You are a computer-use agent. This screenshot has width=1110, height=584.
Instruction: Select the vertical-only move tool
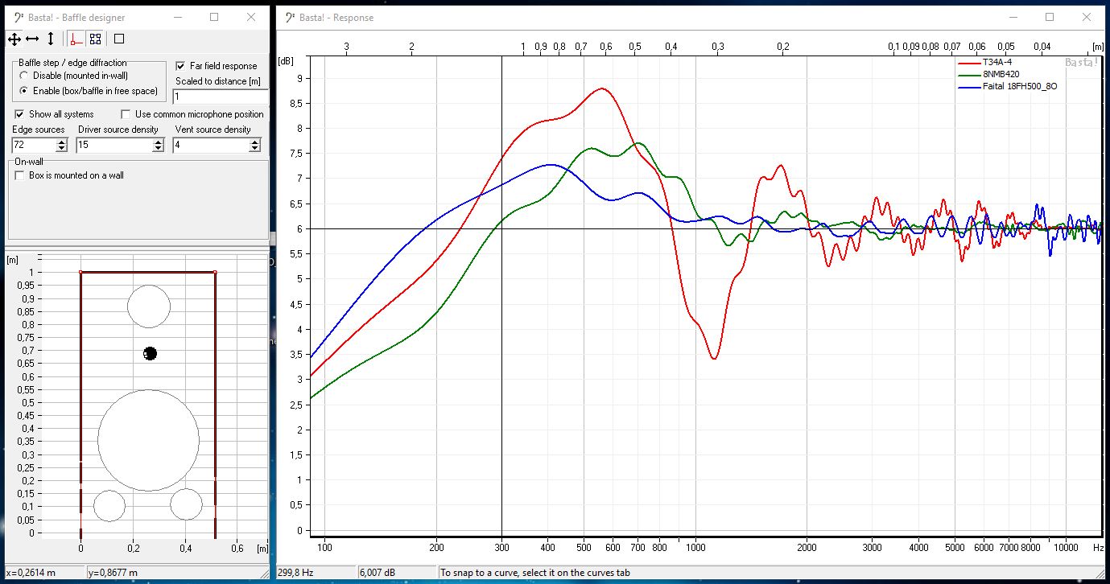tap(51, 39)
